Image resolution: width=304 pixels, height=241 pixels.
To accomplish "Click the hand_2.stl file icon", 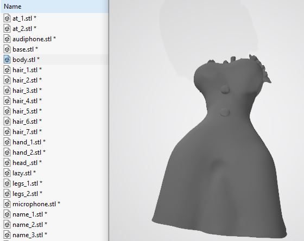I will [x=7, y=153].
